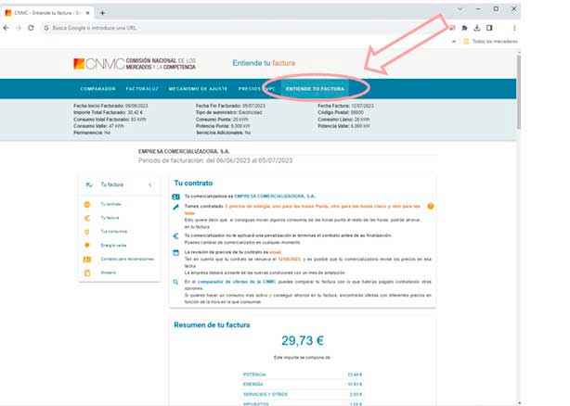Click the Fecha Inicio Facturado value

click(136, 106)
